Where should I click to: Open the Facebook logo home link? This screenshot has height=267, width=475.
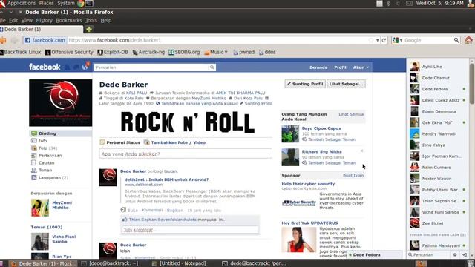click(x=45, y=67)
